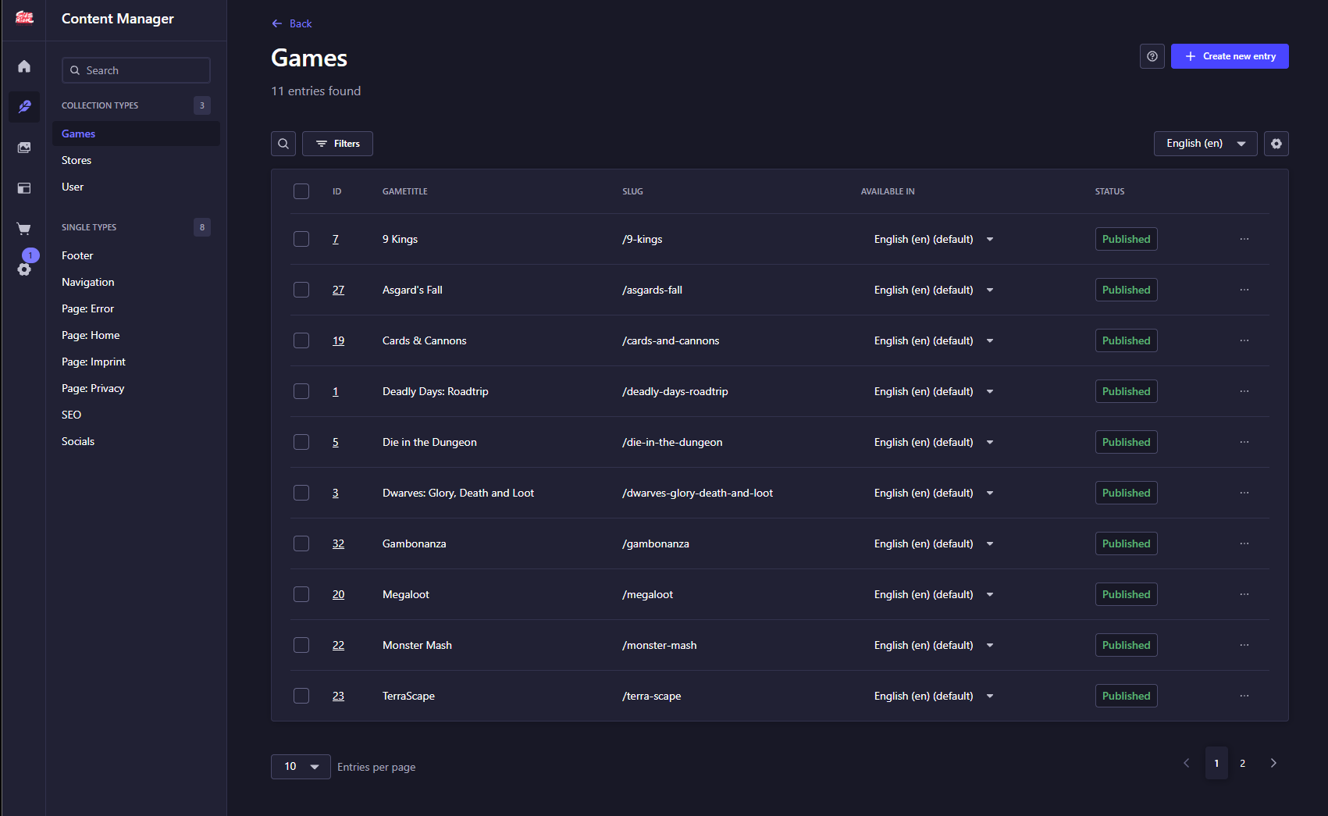1328x816 pixels.
Task: Check the Deadly Days: Roadtrip row checkbox
Action: (x=301, y=391)
